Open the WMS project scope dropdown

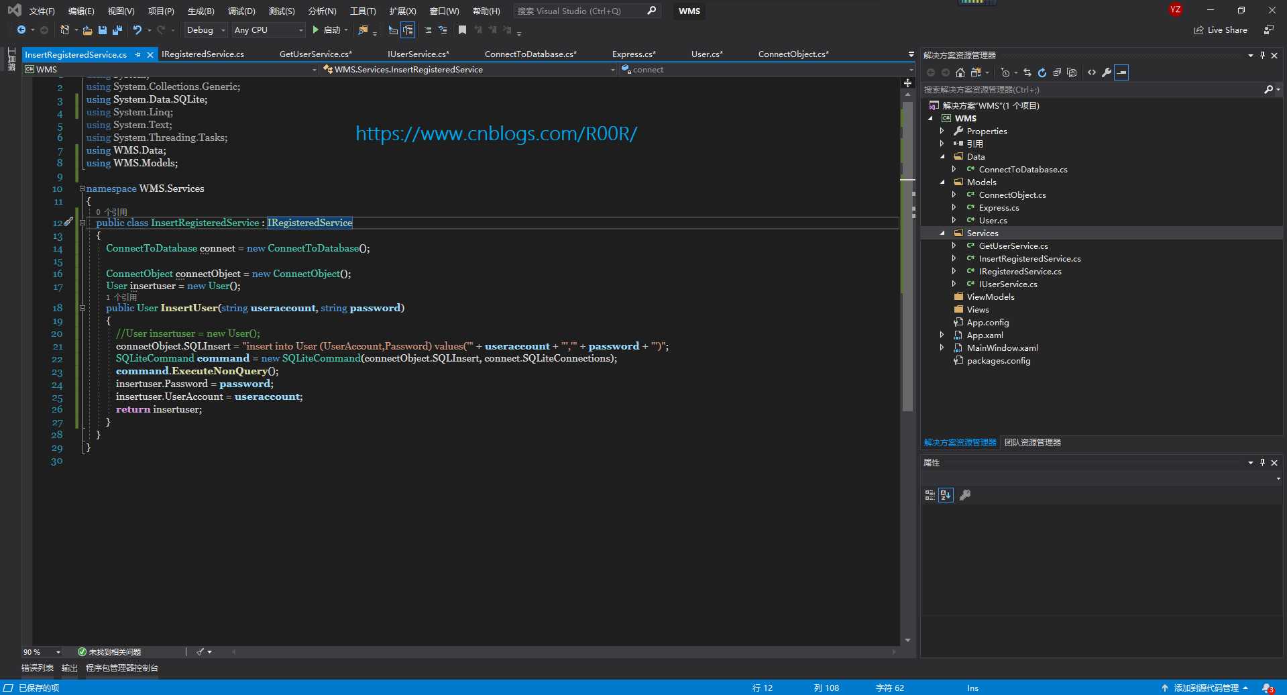pos(170,70)
